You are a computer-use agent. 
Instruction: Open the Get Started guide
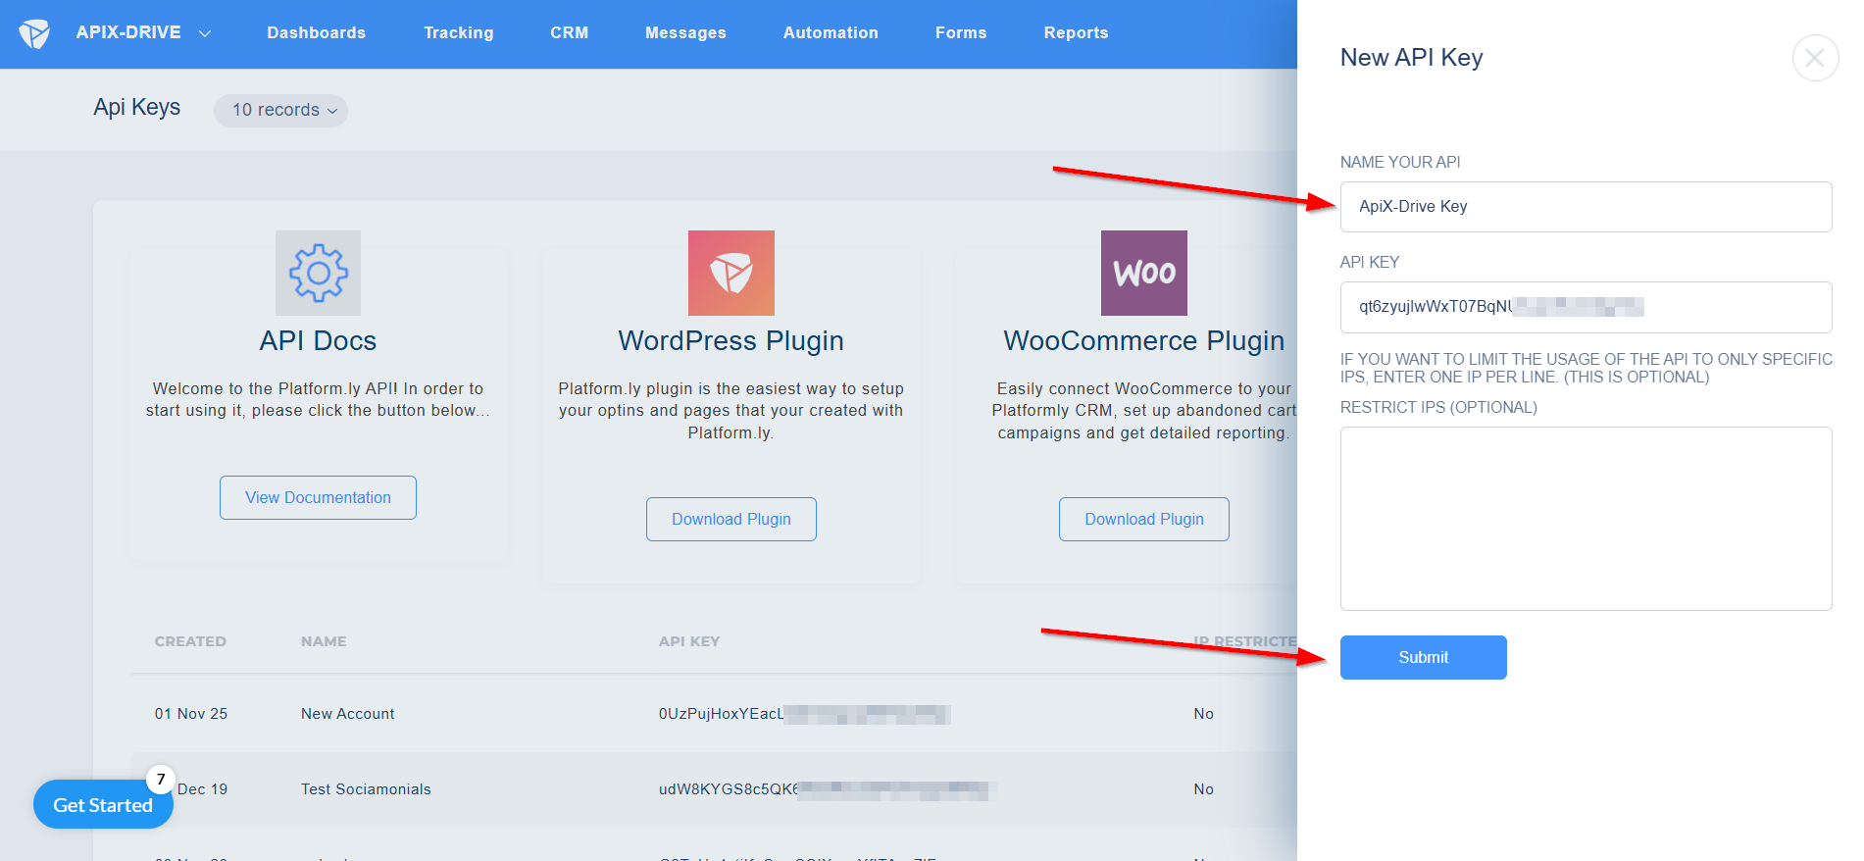coord(103,804)
